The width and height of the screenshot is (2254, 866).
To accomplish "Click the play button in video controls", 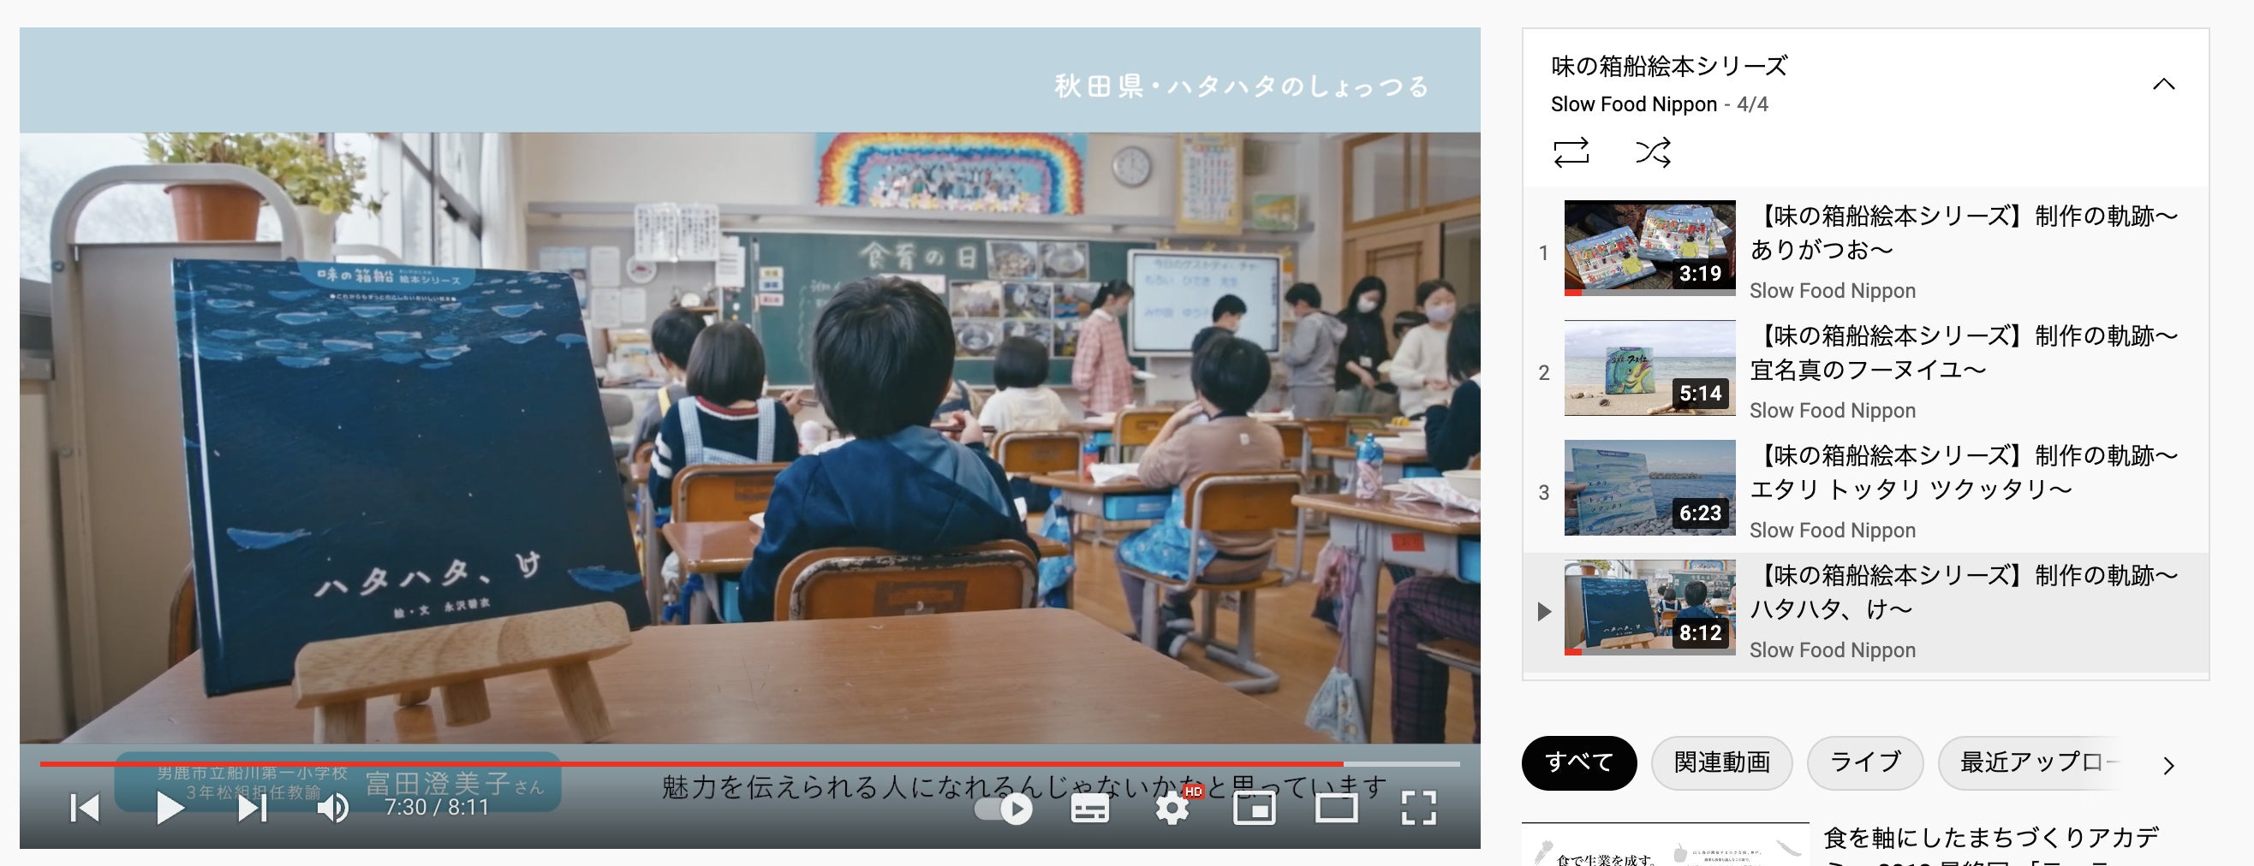I will pyautogui.click(x=170, y=808).
